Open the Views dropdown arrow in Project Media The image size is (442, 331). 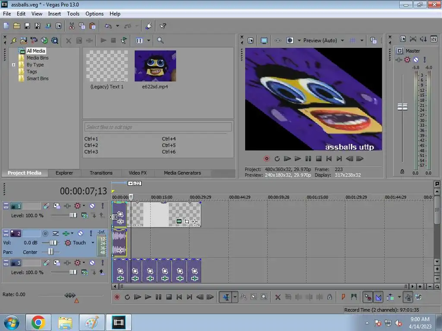tap(148, 41)
